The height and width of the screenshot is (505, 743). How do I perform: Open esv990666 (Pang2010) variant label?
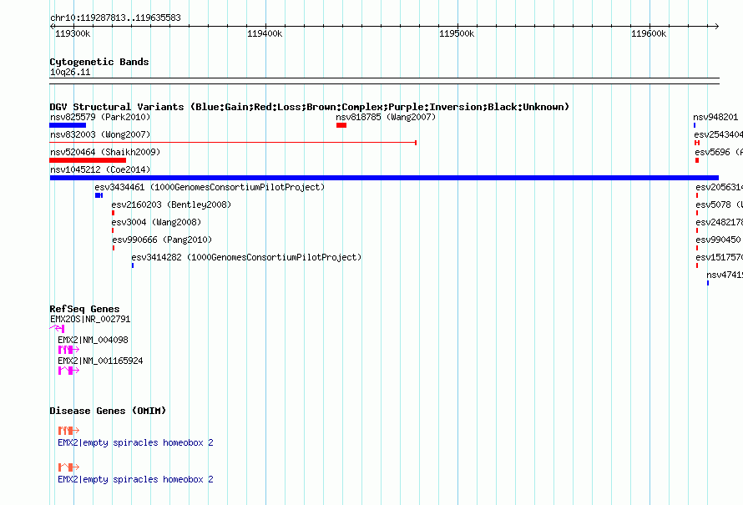(162, 240)
